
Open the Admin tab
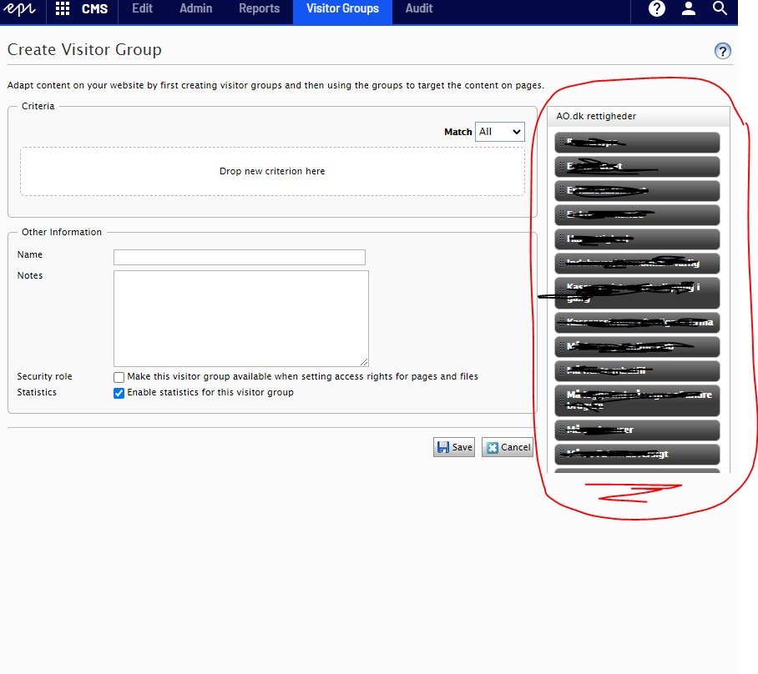(196, 9)
